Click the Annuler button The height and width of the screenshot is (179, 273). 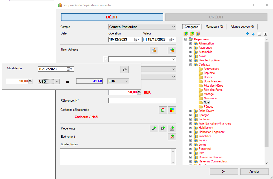point(254,172)
